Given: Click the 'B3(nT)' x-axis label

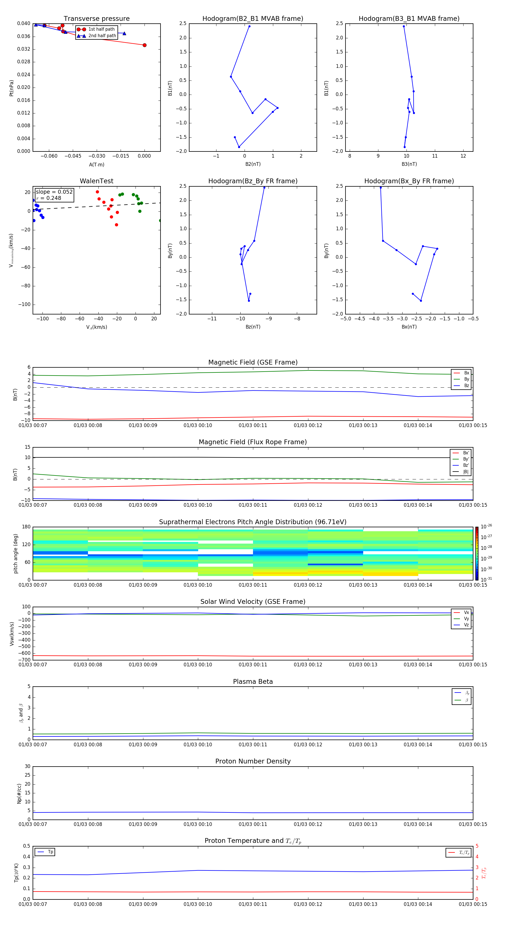Looking at the screenshot, I should click(x=409, y=164).
